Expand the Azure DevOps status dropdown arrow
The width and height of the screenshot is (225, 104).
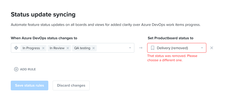(130, 48)
